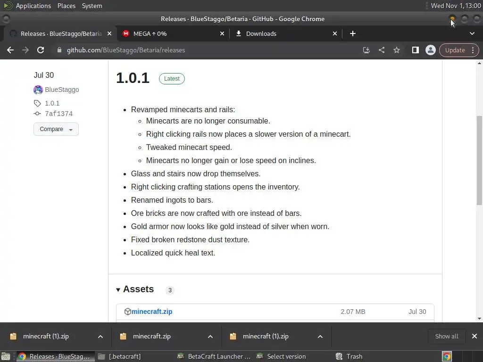Image resolution: width=483 pixels, height=362 pixels.
Task: Click the show desktop icon in bottom panel
Action: point(6,356)
